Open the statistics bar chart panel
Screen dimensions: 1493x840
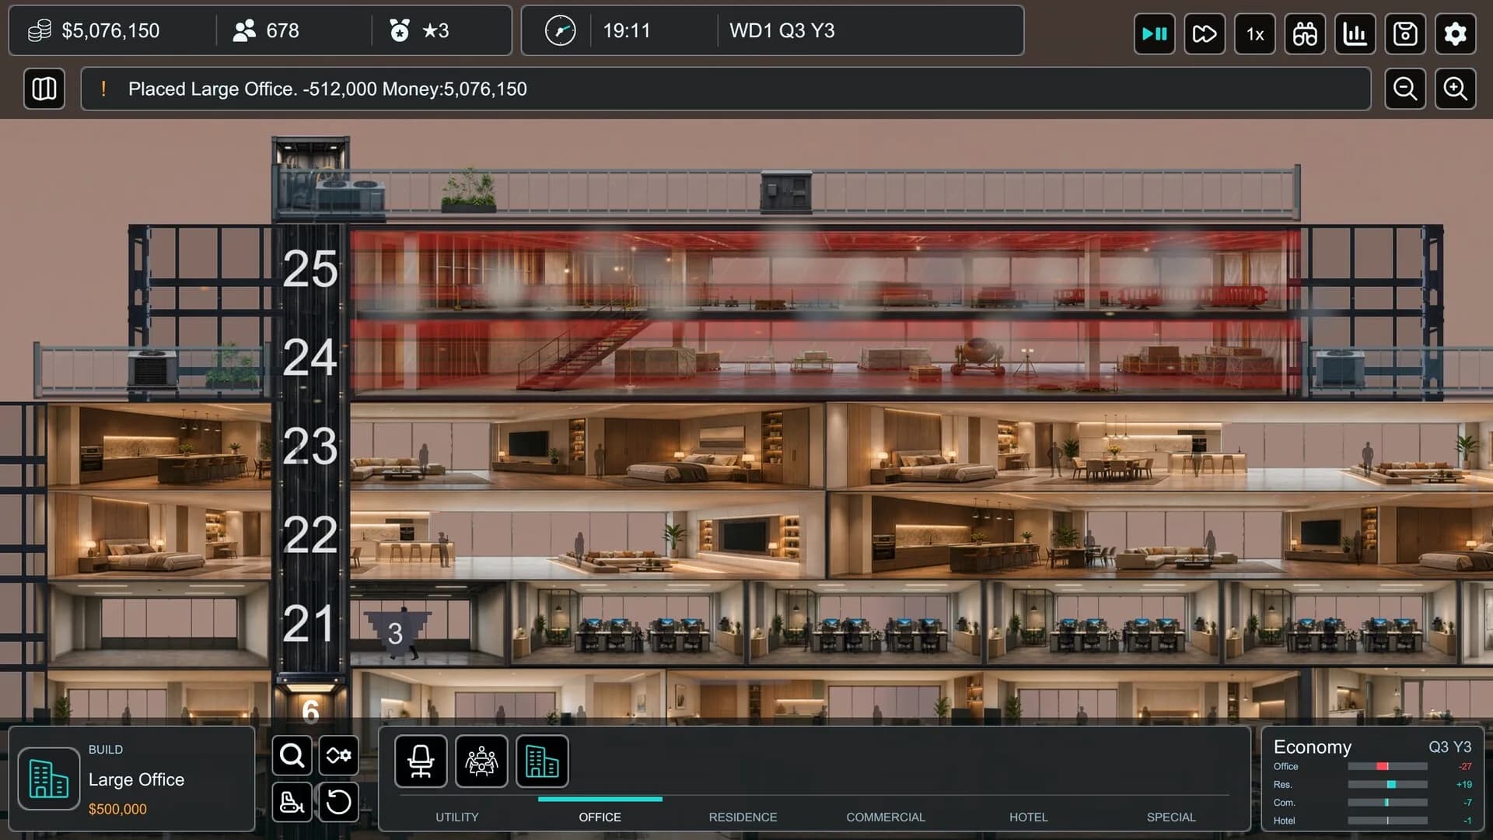tap(1355, 33)
